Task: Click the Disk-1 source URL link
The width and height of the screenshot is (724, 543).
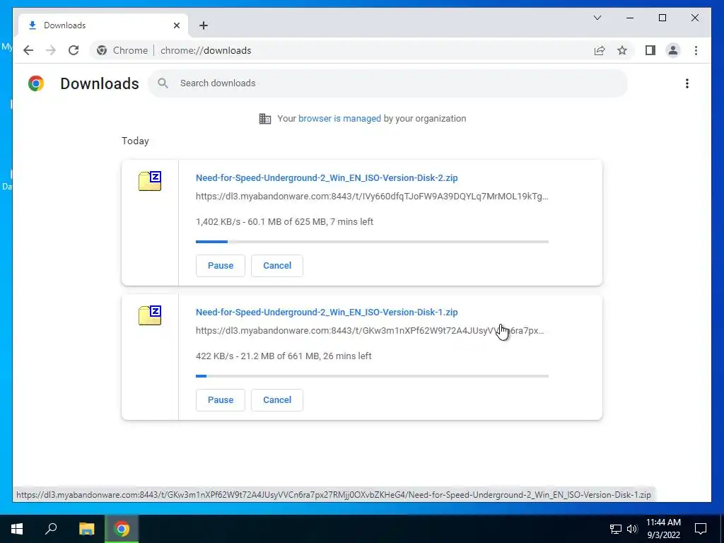Action: [x=369, y=331]
